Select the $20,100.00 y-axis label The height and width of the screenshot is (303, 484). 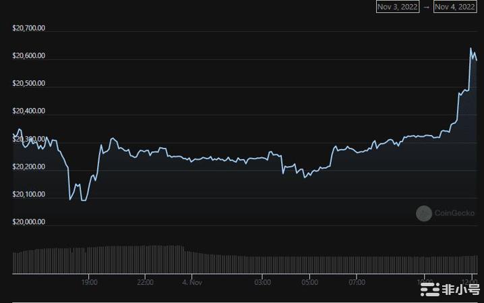pos(29,194)
